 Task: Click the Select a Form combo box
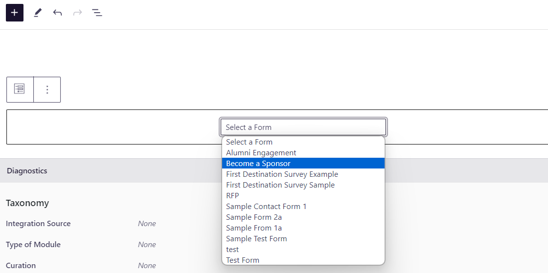point(303,127)
